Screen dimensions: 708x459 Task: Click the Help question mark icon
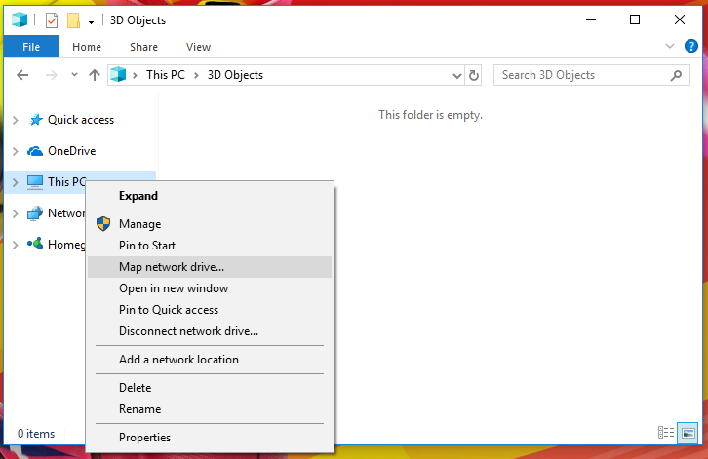[x=688, y=46]
